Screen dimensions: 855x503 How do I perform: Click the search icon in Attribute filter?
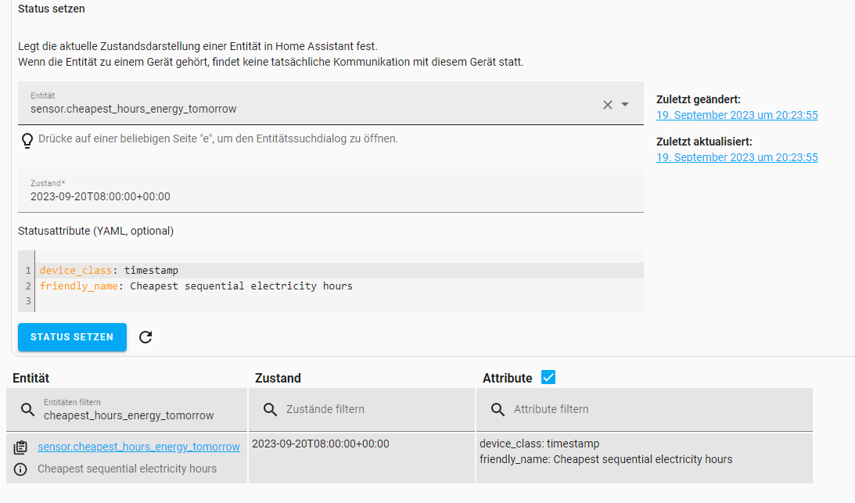tap(498, 410)
